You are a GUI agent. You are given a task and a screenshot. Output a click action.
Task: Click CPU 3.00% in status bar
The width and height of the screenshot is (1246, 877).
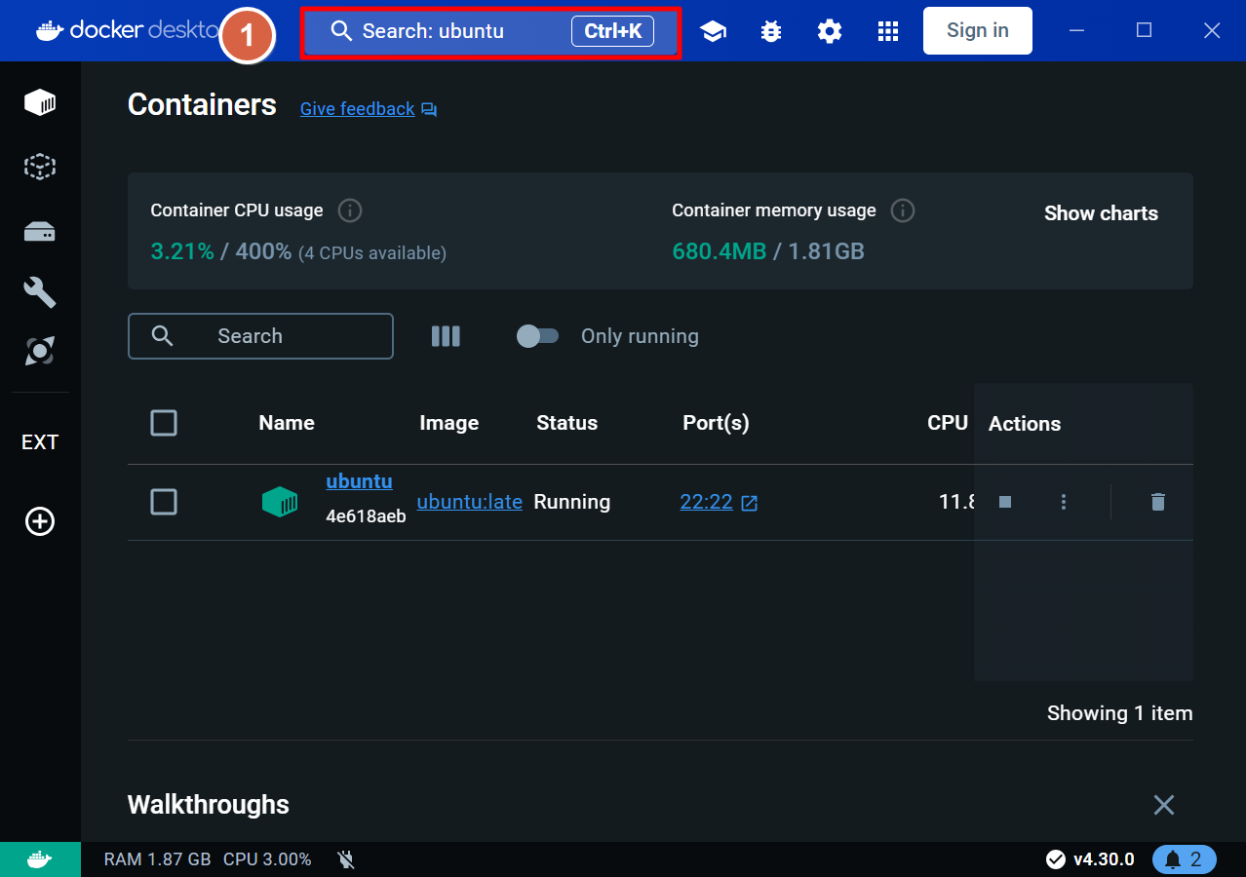click(x=267, y=859)
